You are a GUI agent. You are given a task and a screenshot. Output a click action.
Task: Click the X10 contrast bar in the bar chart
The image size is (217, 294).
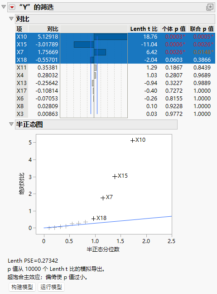pos(111,36)
